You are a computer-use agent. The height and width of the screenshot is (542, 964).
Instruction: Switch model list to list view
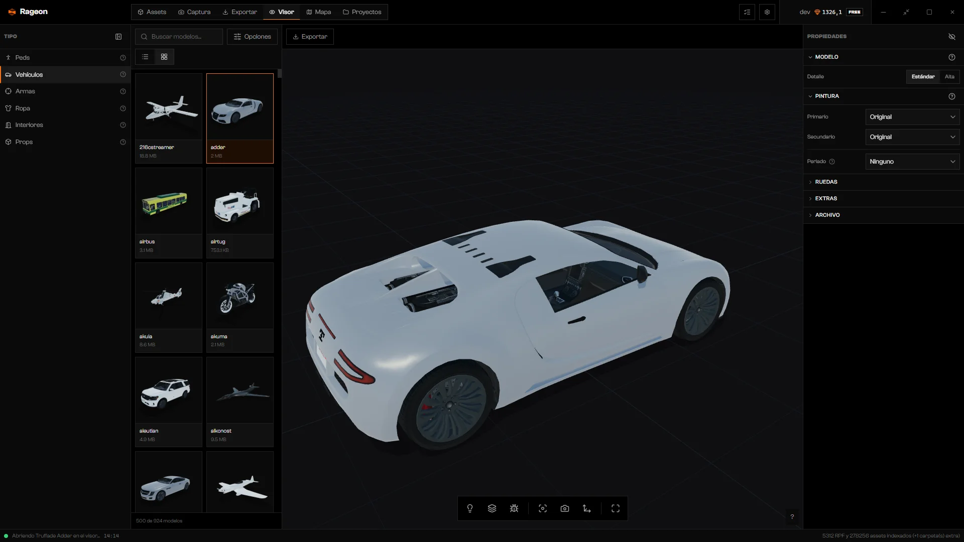[x=145, y=57]
